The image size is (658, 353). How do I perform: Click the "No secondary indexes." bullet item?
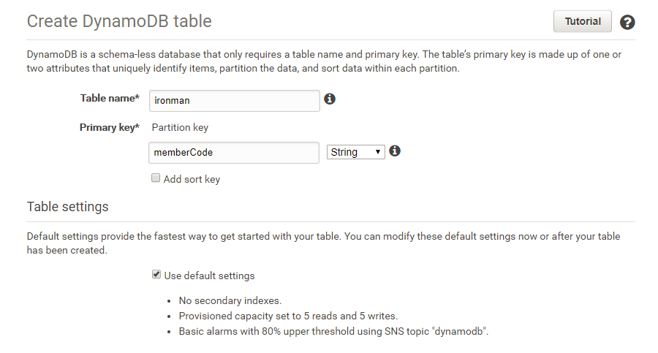pyautogui.click(x=230, y=300)
